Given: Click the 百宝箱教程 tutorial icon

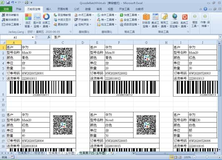Looking at the screenshot, I should (x=55, y=15).
